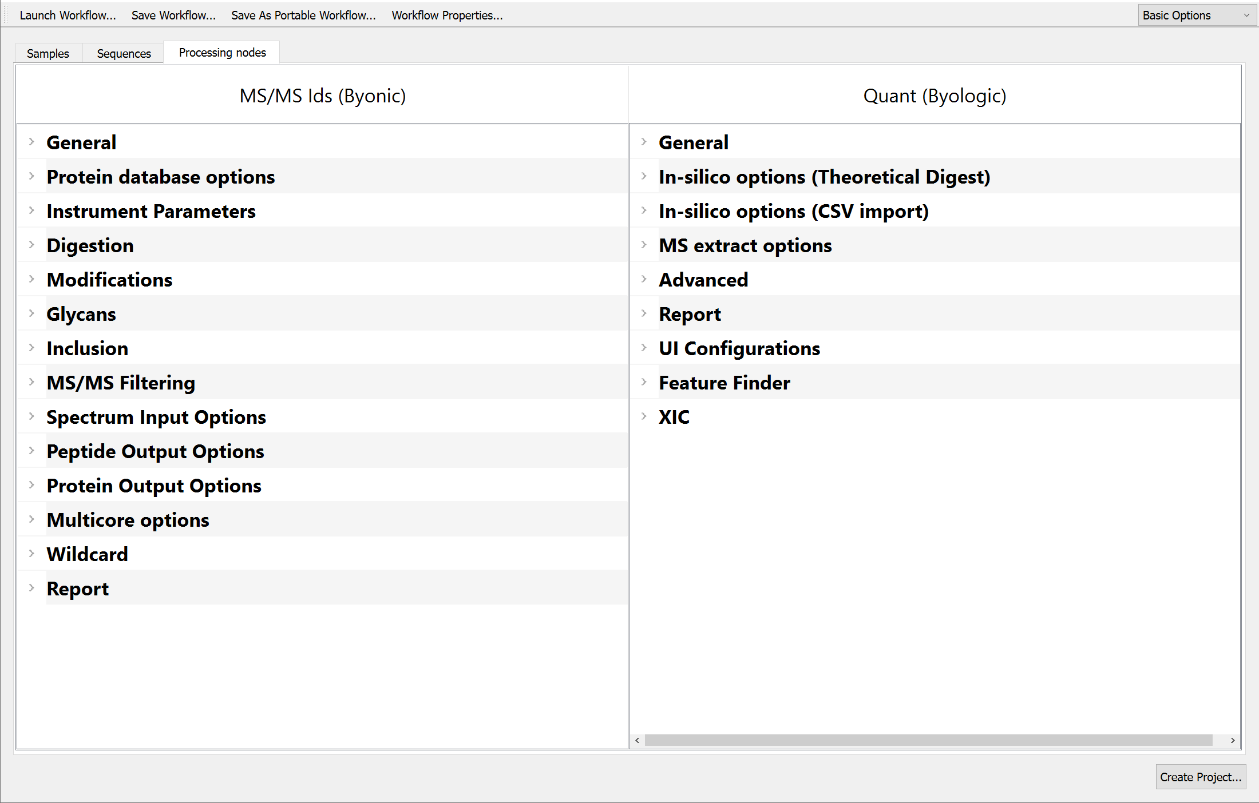Image resolution: width=1259 pixels, height=803 pixels.
Task: Click Save Workflow button
Action: 173,15
